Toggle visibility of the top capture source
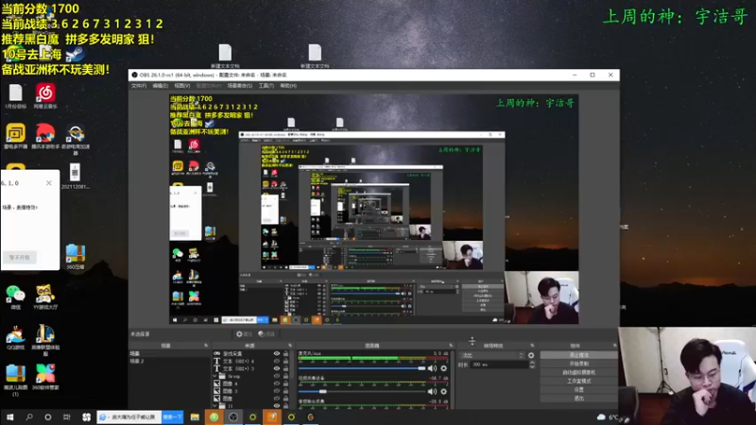756x425 pixels. (277, 353)
